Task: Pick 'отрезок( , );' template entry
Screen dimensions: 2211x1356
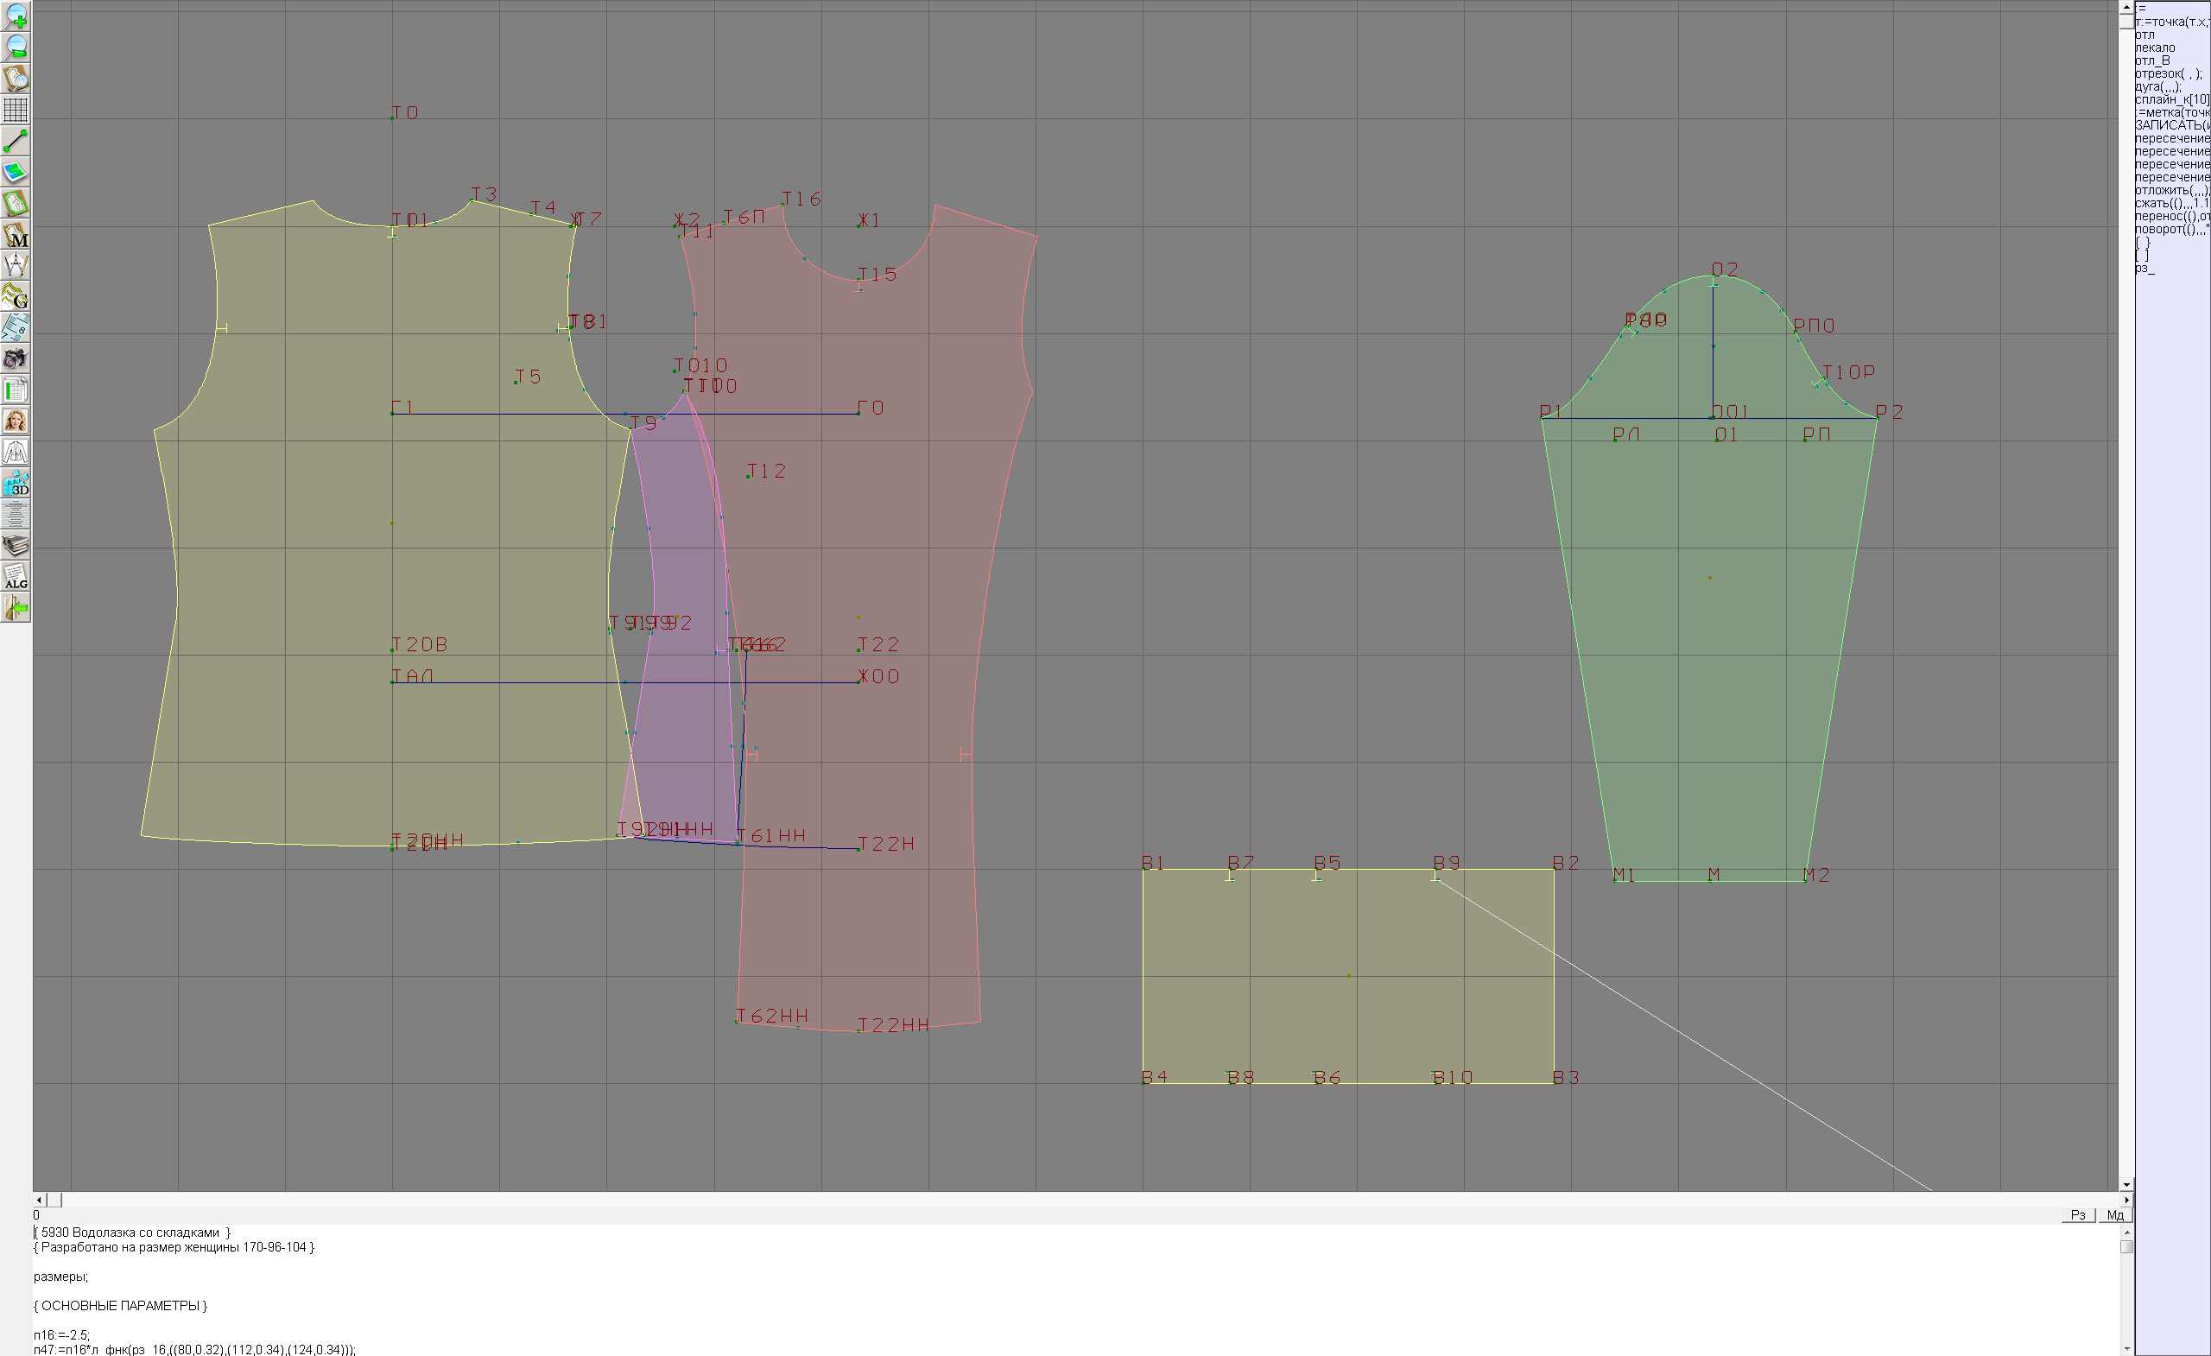Action: (x=2166, y=73)
